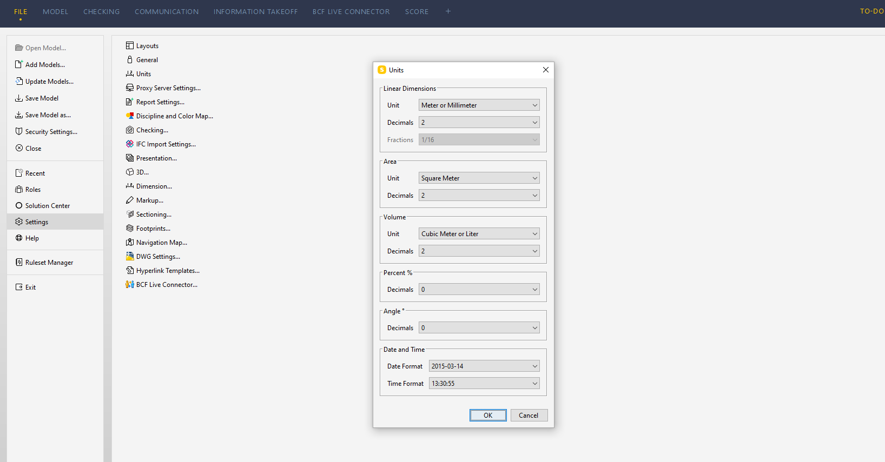Click the 3D cube icon
Image resolution: width=885 pixels, height=462 pixels.
click(x=130, y=172)
